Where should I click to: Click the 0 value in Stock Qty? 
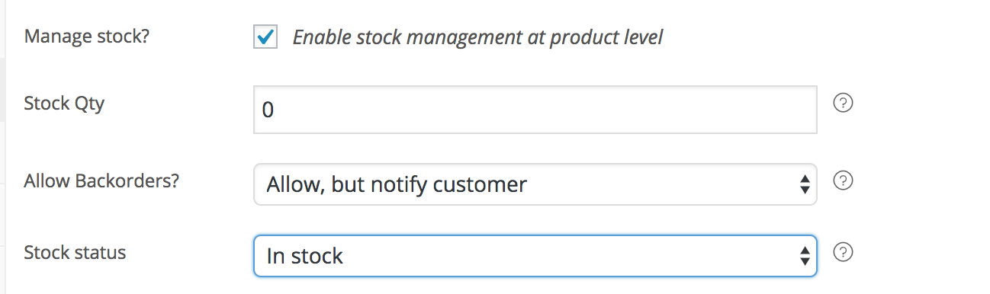268,110
